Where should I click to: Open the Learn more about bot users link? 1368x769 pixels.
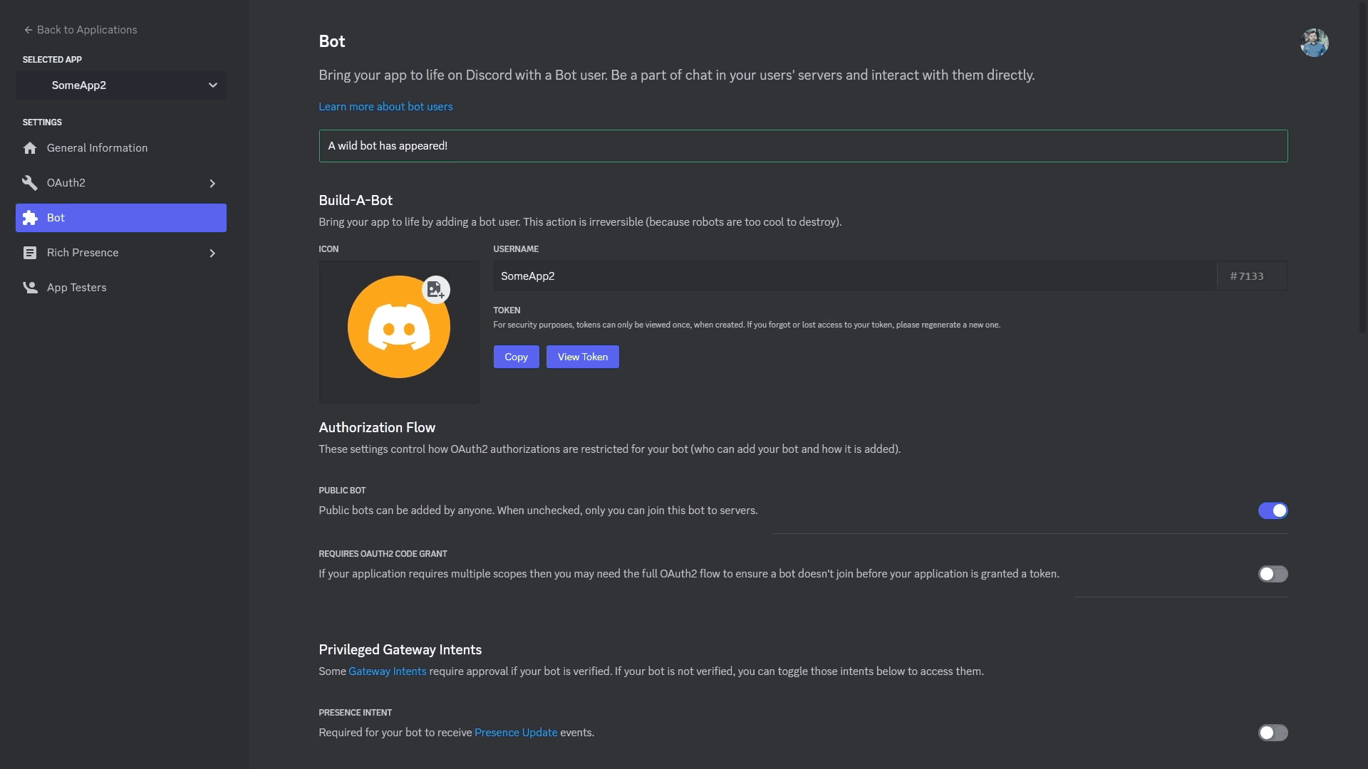click(385, 106)
